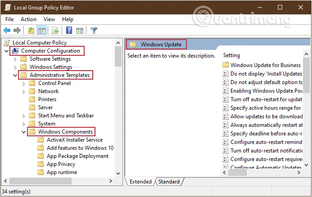This screenshot has width=312, height=197.
Task: Toggle Show/Hide Console Tree icon
Action: tap(42, 31)
